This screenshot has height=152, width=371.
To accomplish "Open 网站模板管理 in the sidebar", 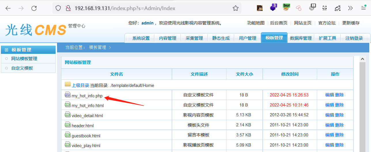I will pyautogui.click(x=24, y=59).
